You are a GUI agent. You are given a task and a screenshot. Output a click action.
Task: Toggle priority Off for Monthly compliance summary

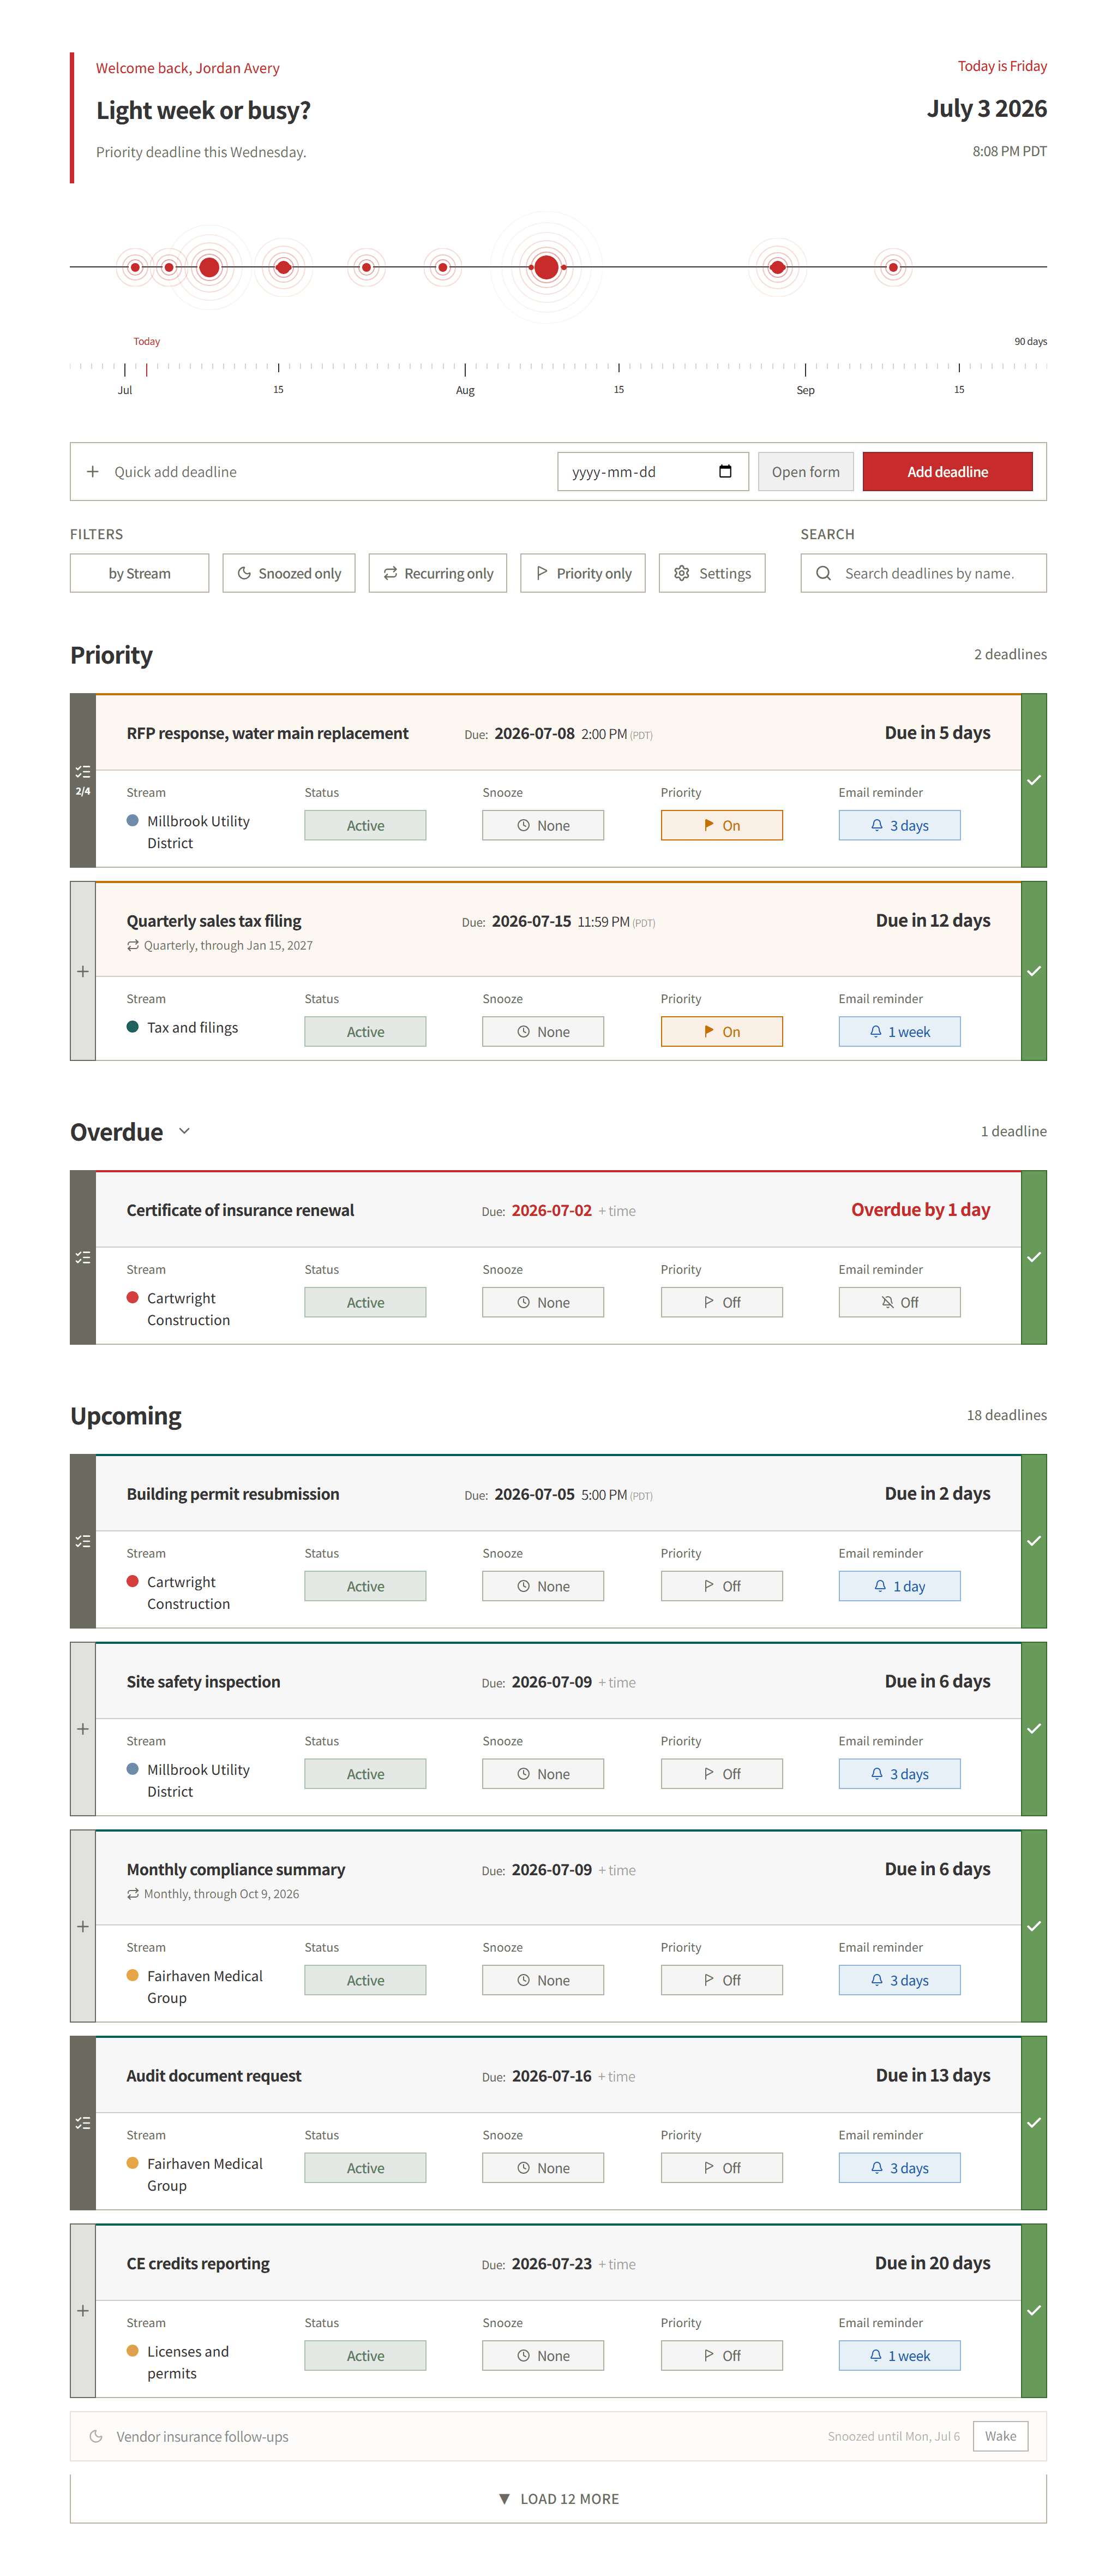click(x=722, y=1980)
